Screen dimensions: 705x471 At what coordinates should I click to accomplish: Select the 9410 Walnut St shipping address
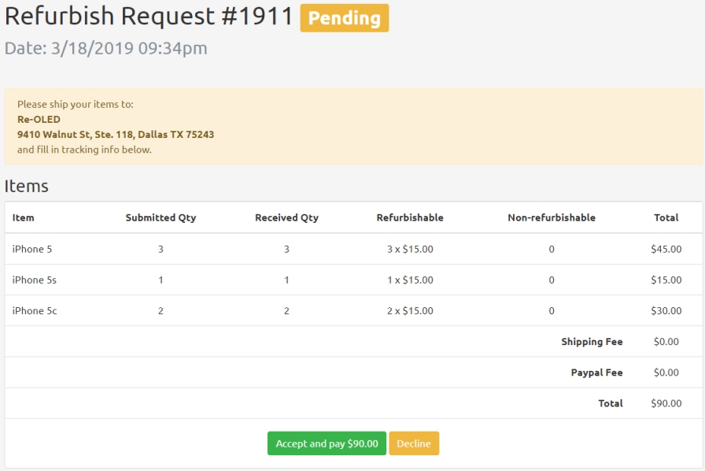point(116,134)
